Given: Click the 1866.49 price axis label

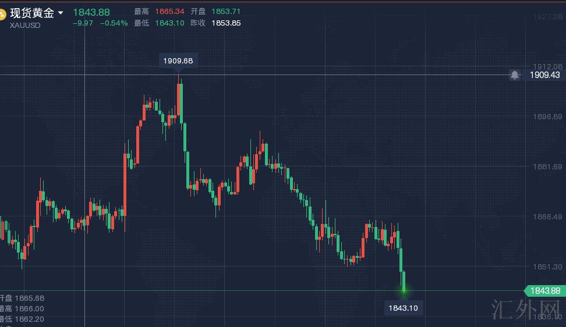Looking at the screenshot, I should (x=547, y=216).
